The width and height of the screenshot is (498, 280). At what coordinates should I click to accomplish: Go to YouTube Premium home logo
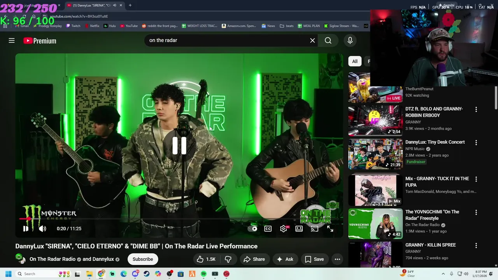(x=40, y=40)
